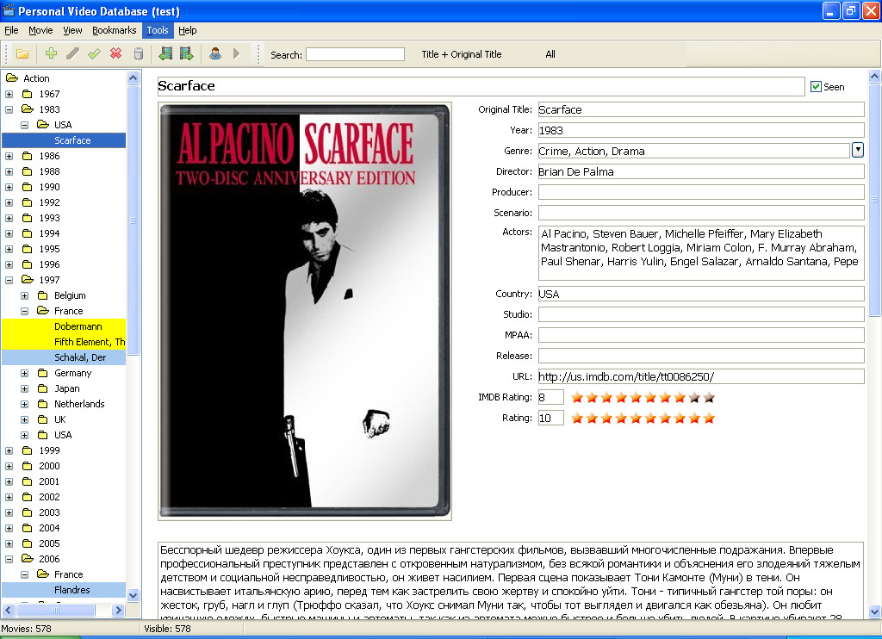Open the Movie menu
The width and height of the screenshot is (882, 639).
pos(40,30)
